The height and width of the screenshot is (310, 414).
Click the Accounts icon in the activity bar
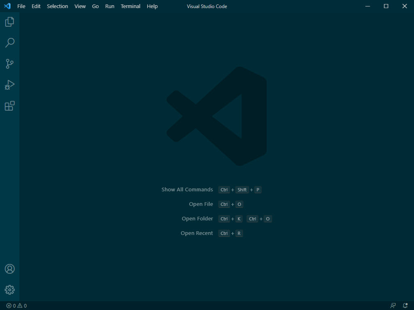click(x=9, y=268)
